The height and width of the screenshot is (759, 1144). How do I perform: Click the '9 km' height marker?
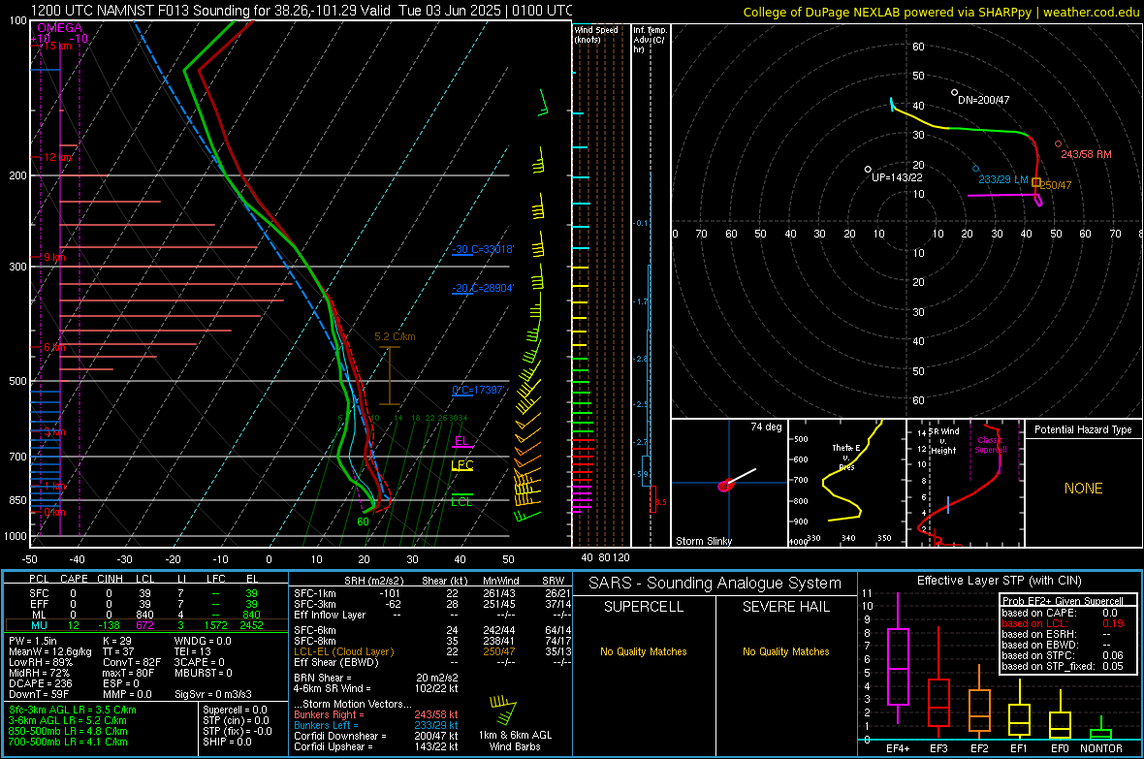point(54,257)
